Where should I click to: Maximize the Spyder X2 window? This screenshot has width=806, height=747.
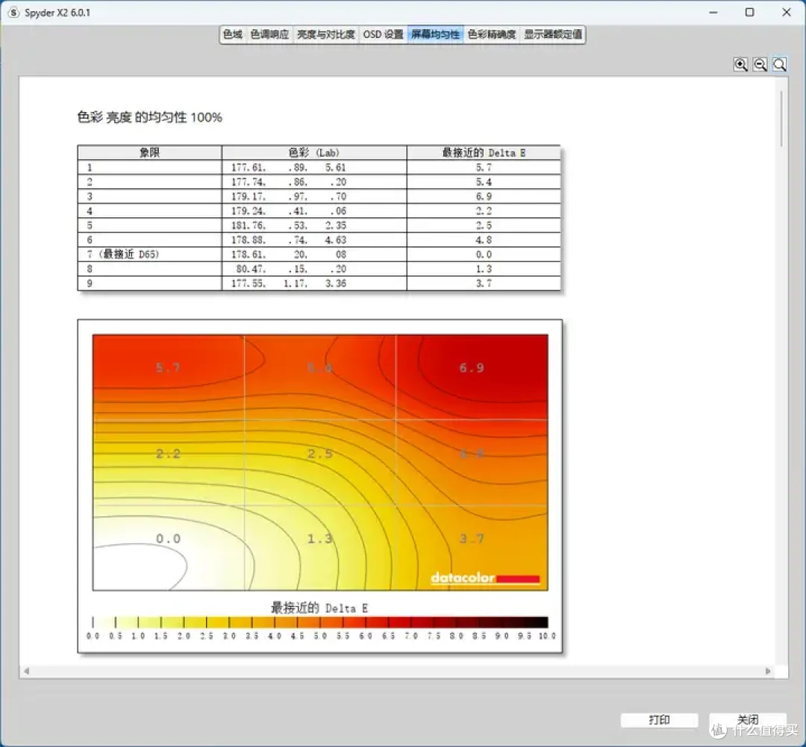750,13
